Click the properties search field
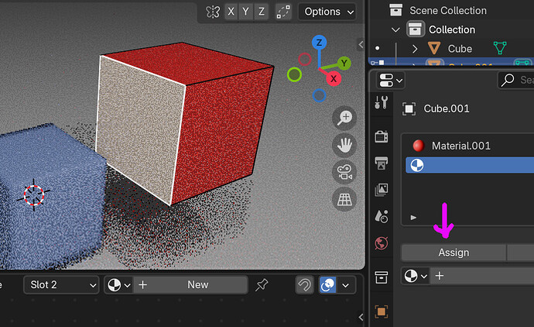The image size is (534, 327). coord(515,80)
